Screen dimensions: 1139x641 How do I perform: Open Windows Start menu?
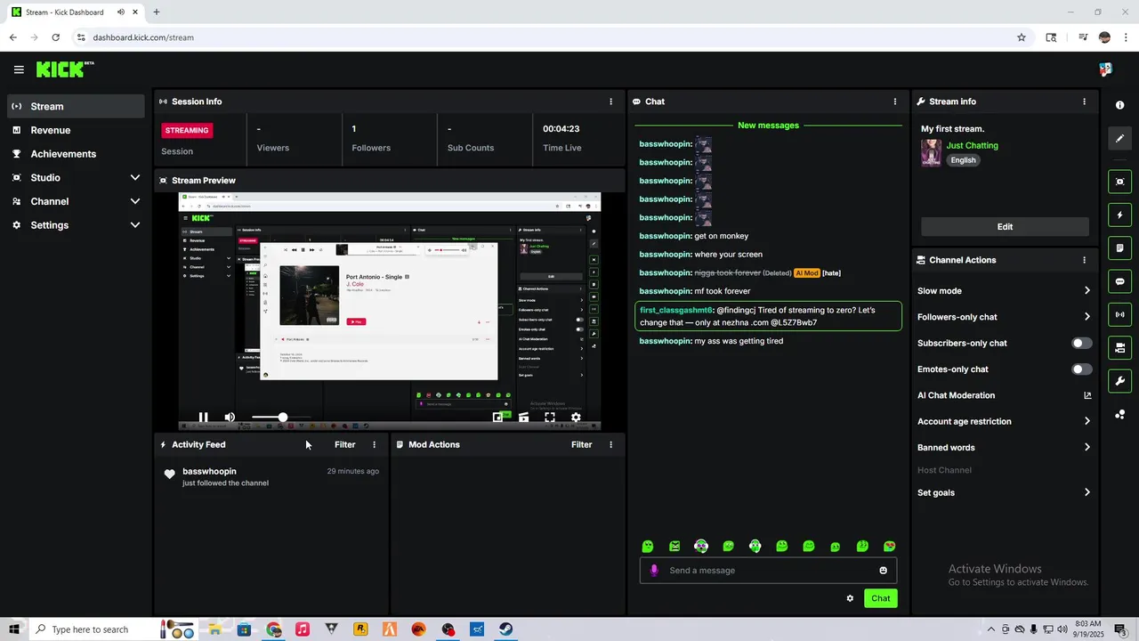[14, 629]
